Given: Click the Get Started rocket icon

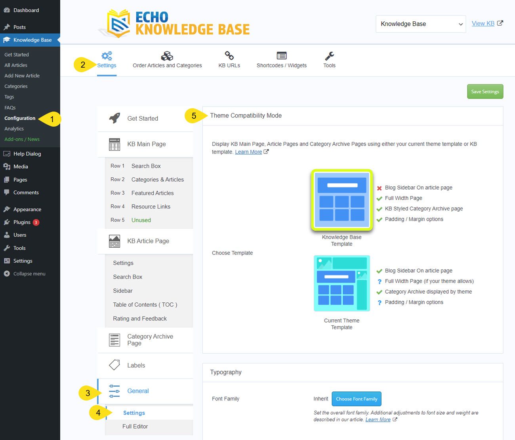Looking at the screenshot, I should pyautogui.click(x=114, y=118).
